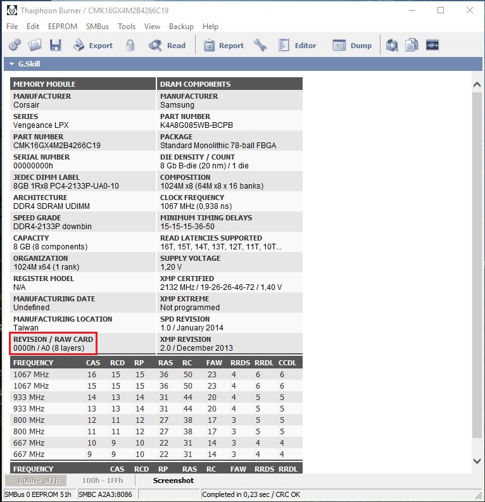Click the DDR4 SDRAM UDIMM architecture value

point(51,206)
